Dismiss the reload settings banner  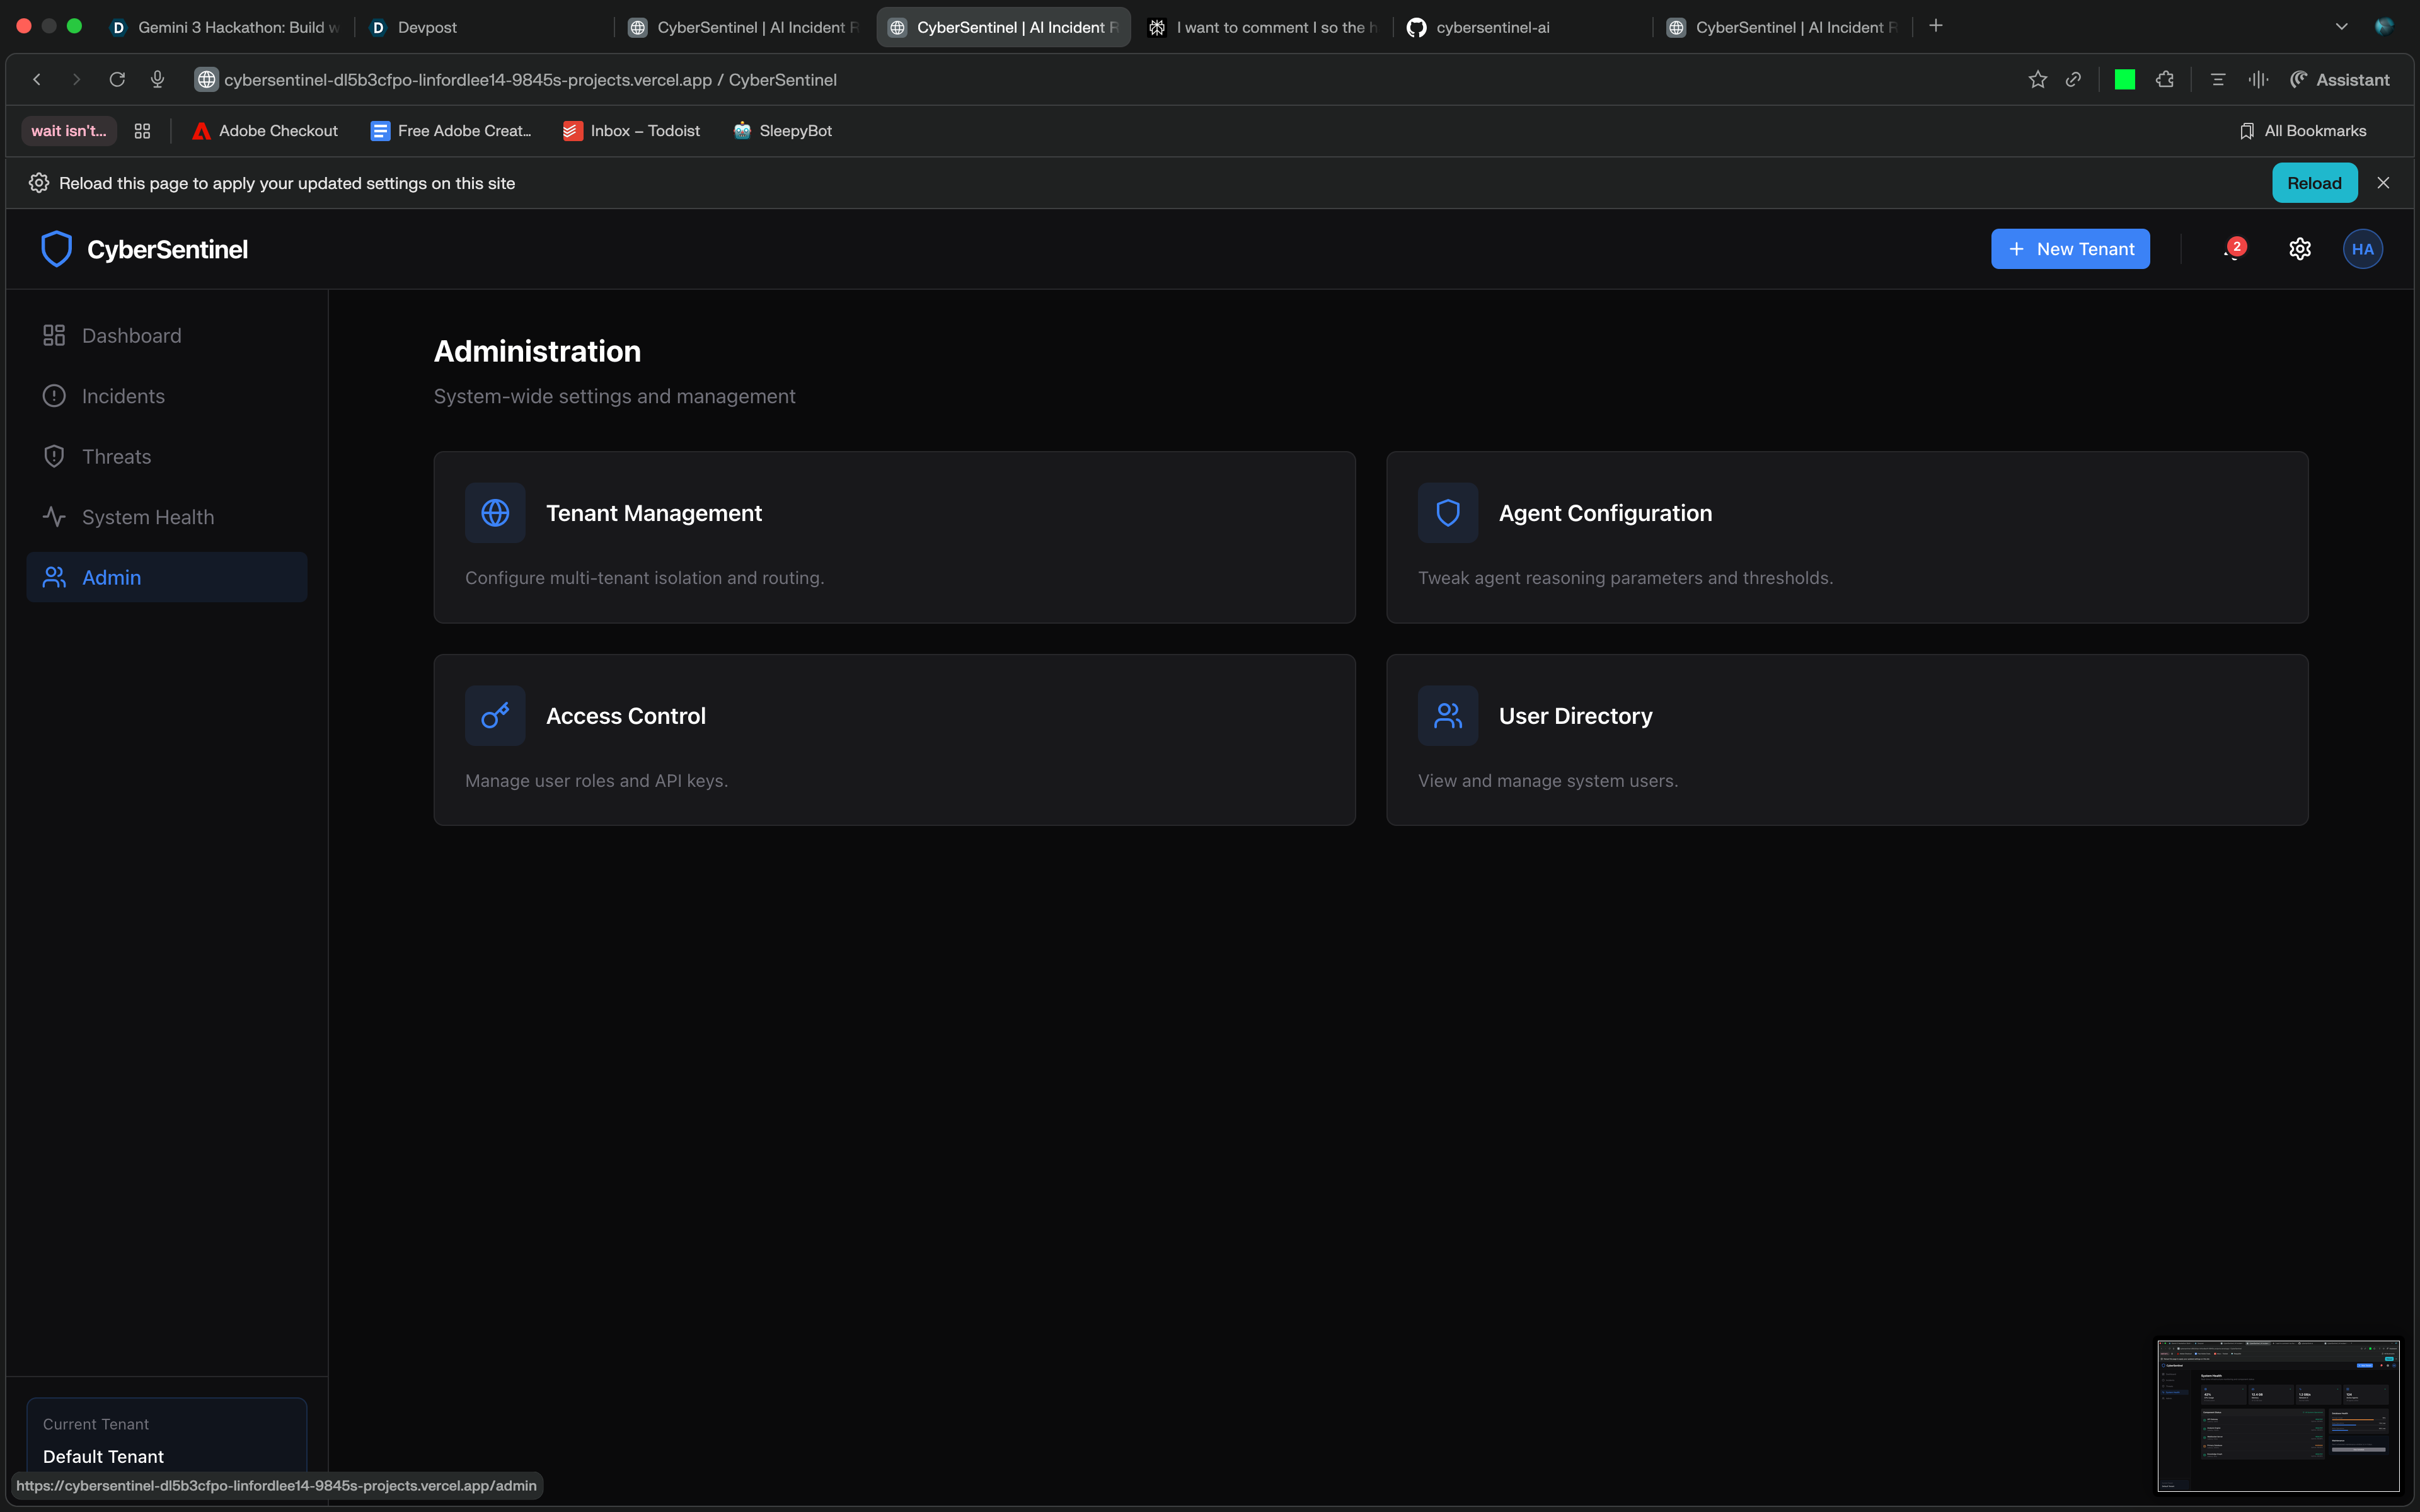pos(2383,183)
